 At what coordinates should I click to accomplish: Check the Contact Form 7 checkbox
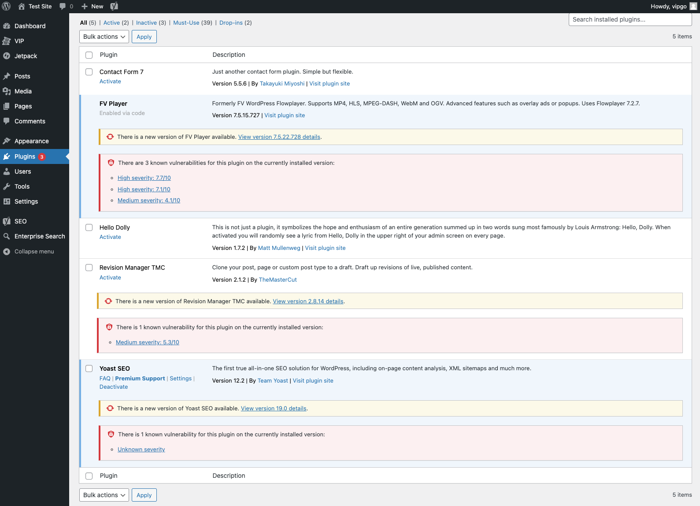(x=89, y=72)
